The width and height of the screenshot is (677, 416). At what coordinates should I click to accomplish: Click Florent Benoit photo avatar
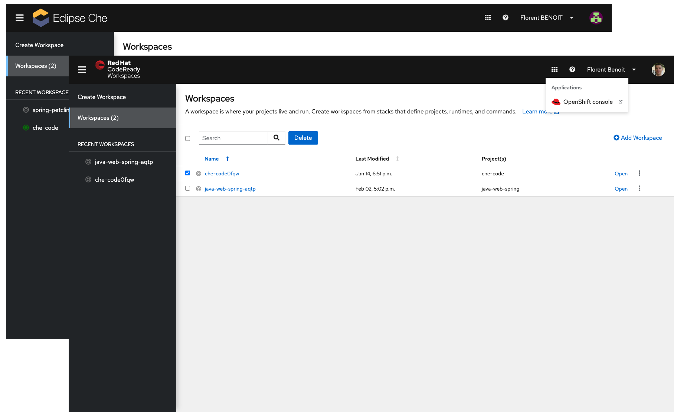click(658, 70)
